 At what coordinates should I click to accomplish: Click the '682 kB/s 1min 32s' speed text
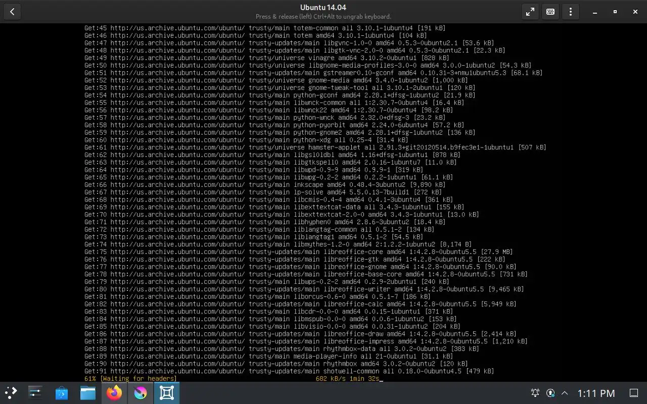point(347,379)
